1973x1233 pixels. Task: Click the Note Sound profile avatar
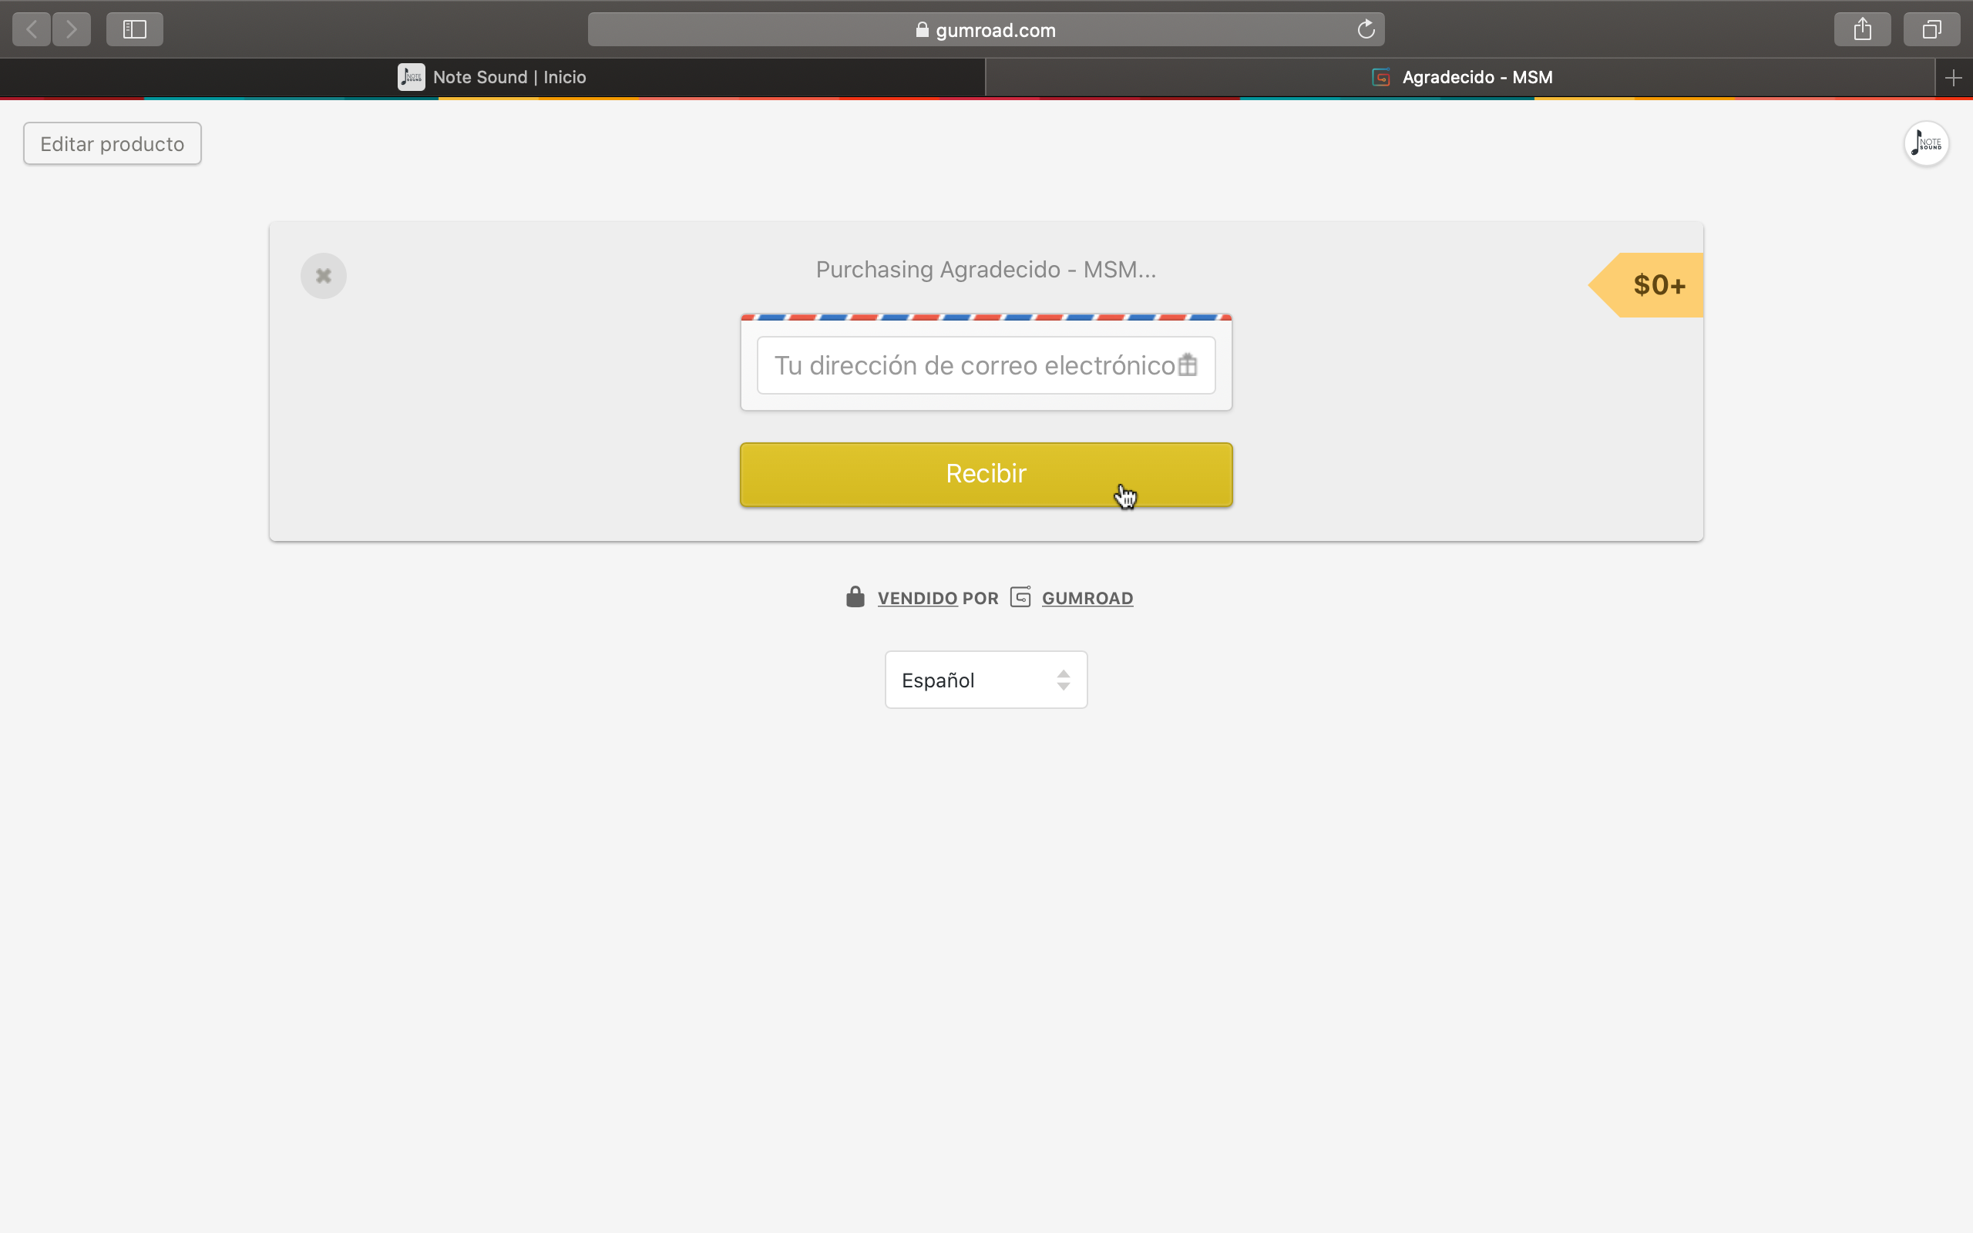point(1926,143)
